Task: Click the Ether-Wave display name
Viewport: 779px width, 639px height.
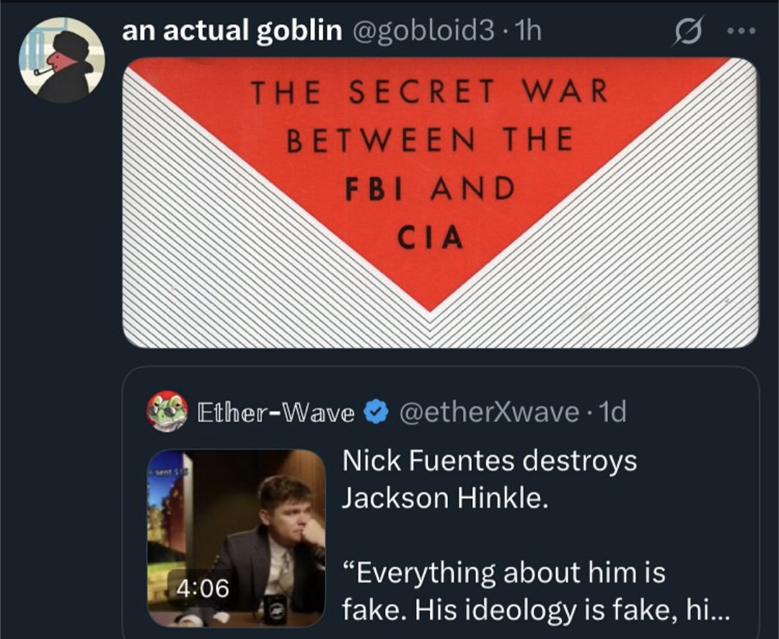Action: (x=276, y=412)
